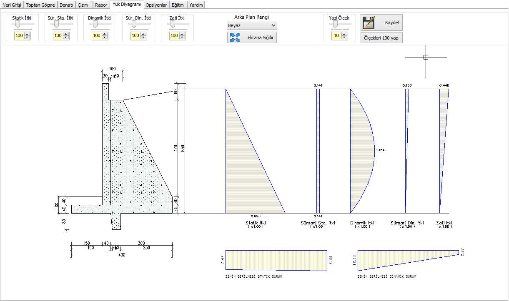The height and width of the screenshot is (301, 509).
Task: Click the Ekrana Sığdır fit-arrows icon
Action: click(235, 37)
